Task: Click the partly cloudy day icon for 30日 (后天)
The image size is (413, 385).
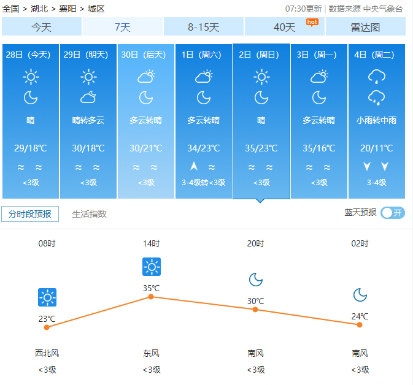Action: coord(146,76)
